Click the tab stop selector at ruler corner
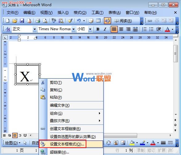Screen dimensions: 181x155 pos(5,38)
